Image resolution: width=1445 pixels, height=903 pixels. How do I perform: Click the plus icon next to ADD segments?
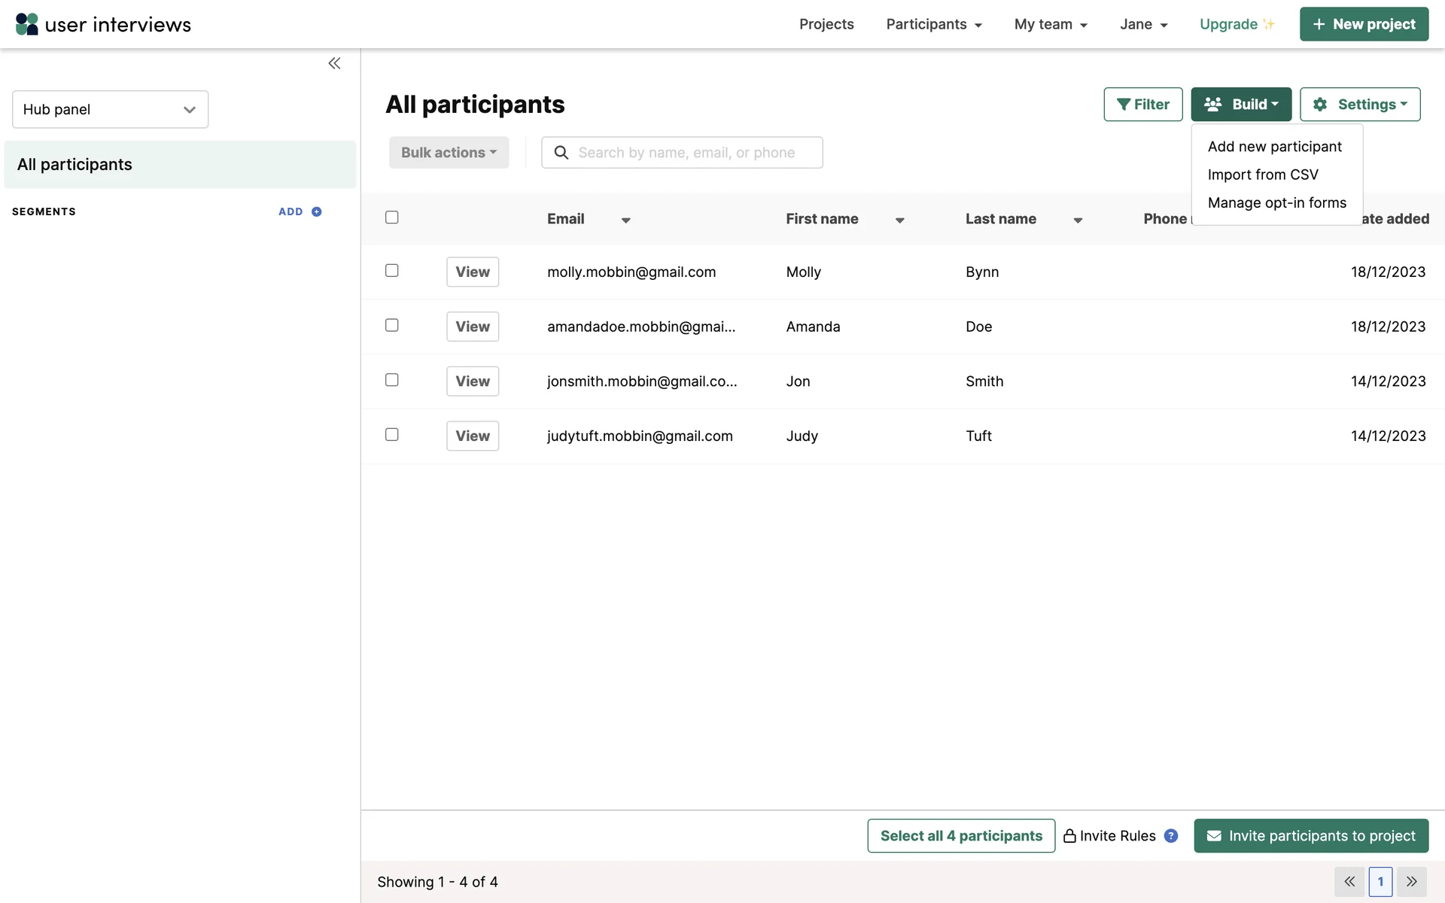click(317, 212)
